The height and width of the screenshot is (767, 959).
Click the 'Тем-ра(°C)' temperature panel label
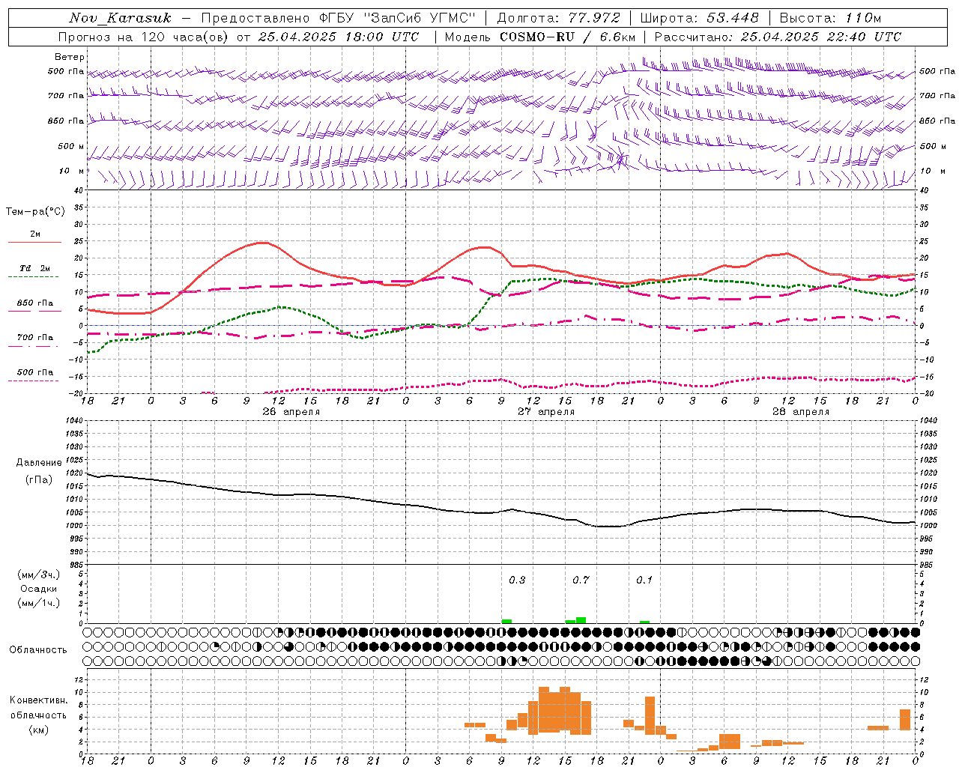tap(35, 212)
